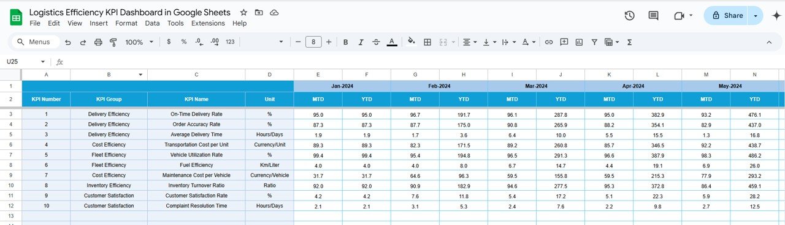The image size is (785, 225).
Task: Select column E header
Action: (318, 75)
